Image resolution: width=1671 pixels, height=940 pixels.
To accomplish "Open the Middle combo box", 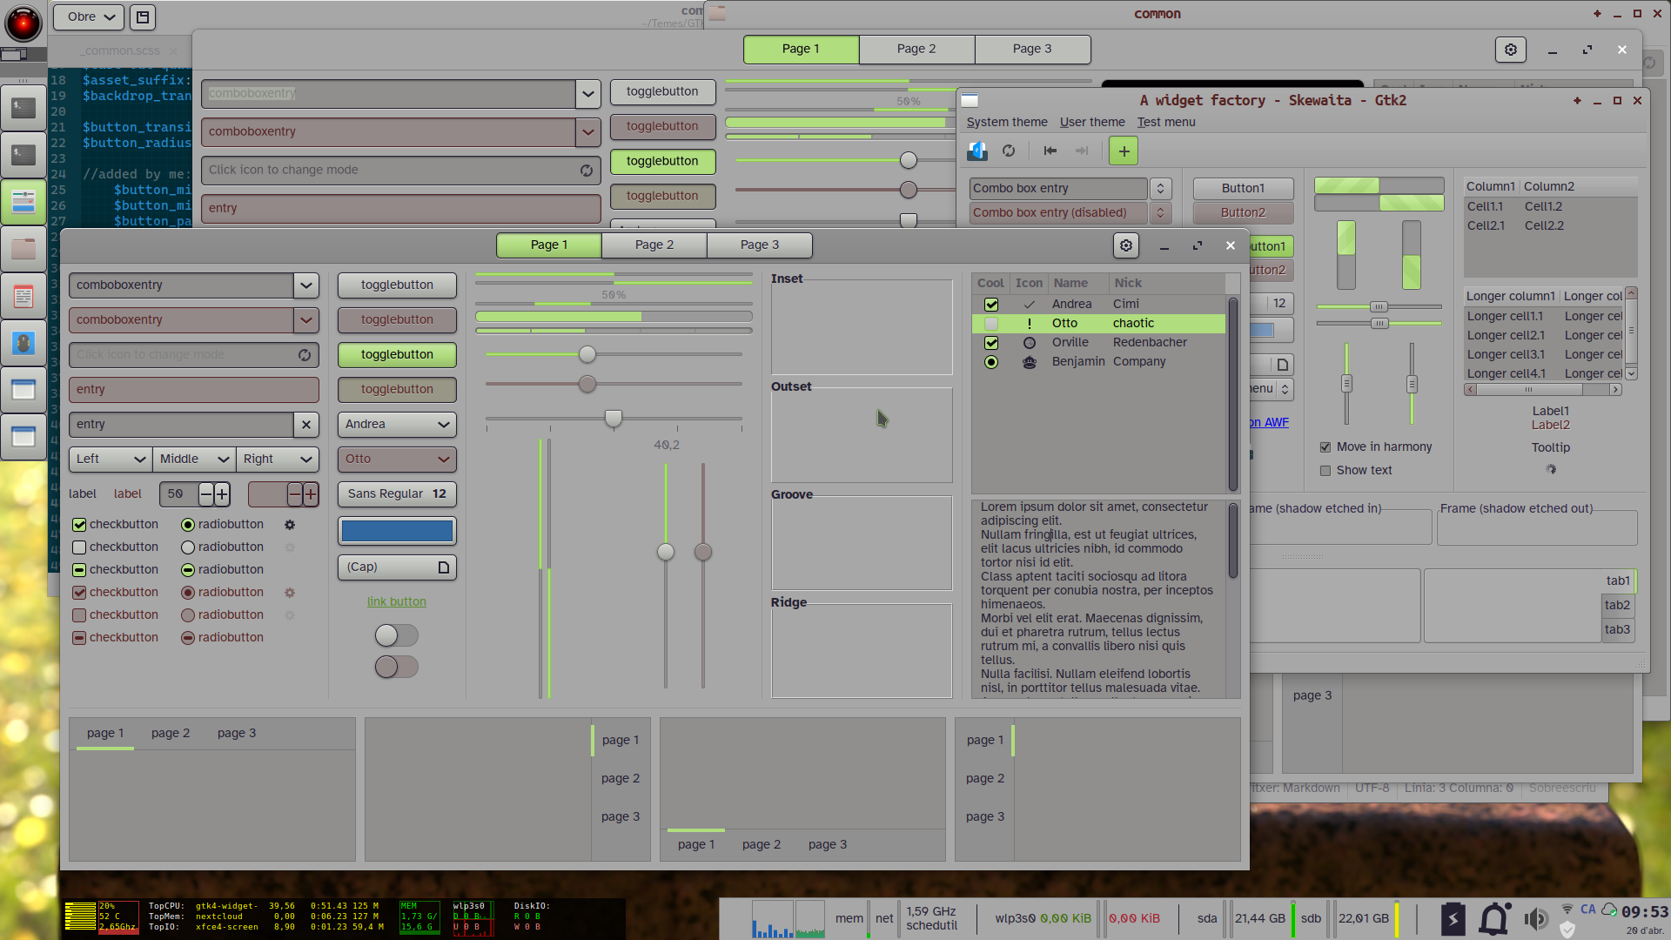I will tap(194, 460).
